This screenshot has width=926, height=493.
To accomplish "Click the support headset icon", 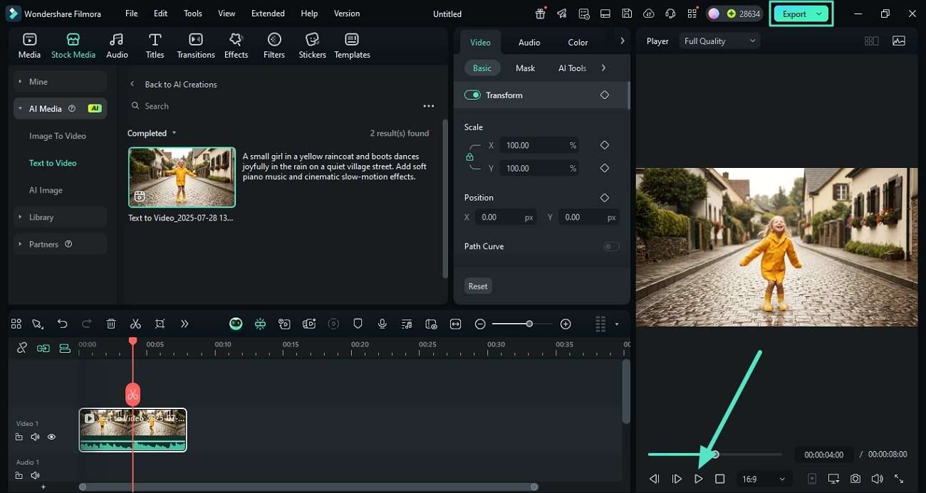I will point(670,14).
